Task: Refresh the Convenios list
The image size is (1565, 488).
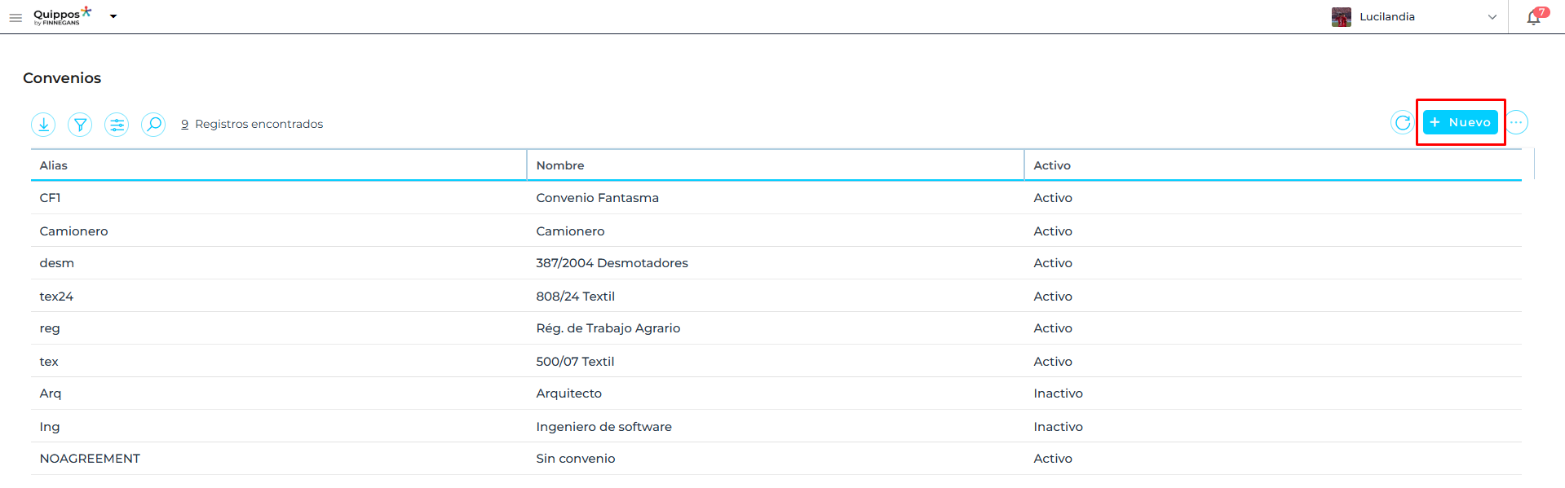Action: coord(1402,122)
